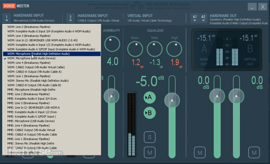Select WDM: Line 3 (Breakaway Pipeline)
The height and width of the screenshot is (164, 270).
tap(52, 36)
